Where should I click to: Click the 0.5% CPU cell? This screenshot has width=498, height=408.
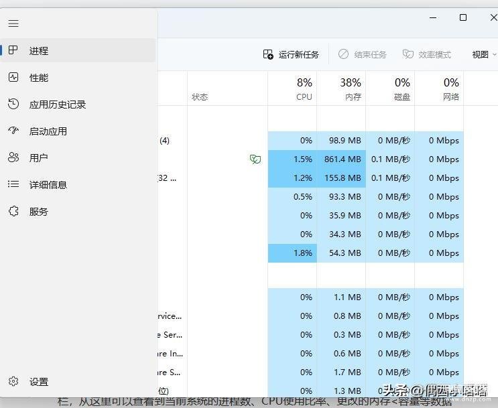292,196
